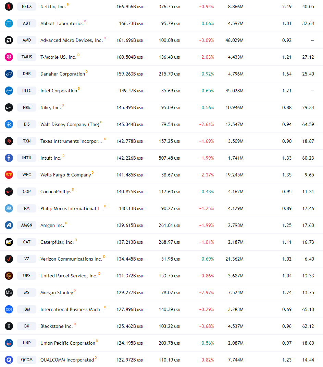Click the 64.59 P/E value for Disney
323x367 pixels.
308,125
